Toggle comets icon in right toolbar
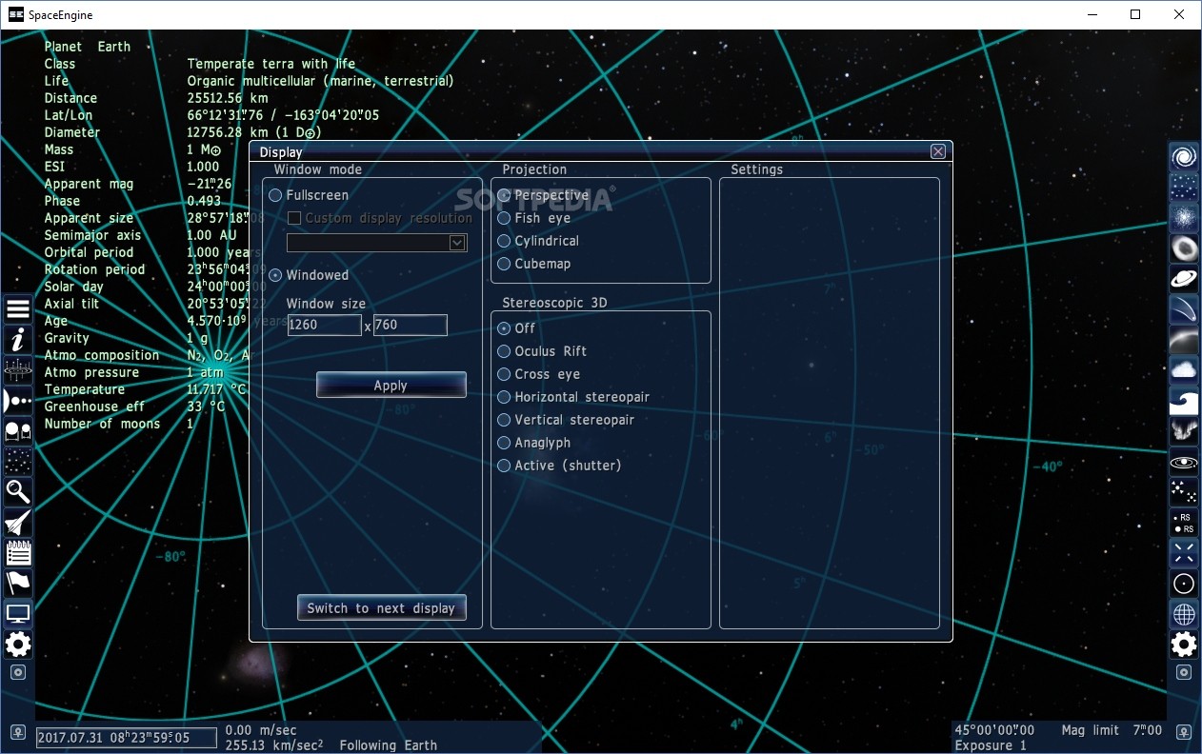 click(1184, 309)
